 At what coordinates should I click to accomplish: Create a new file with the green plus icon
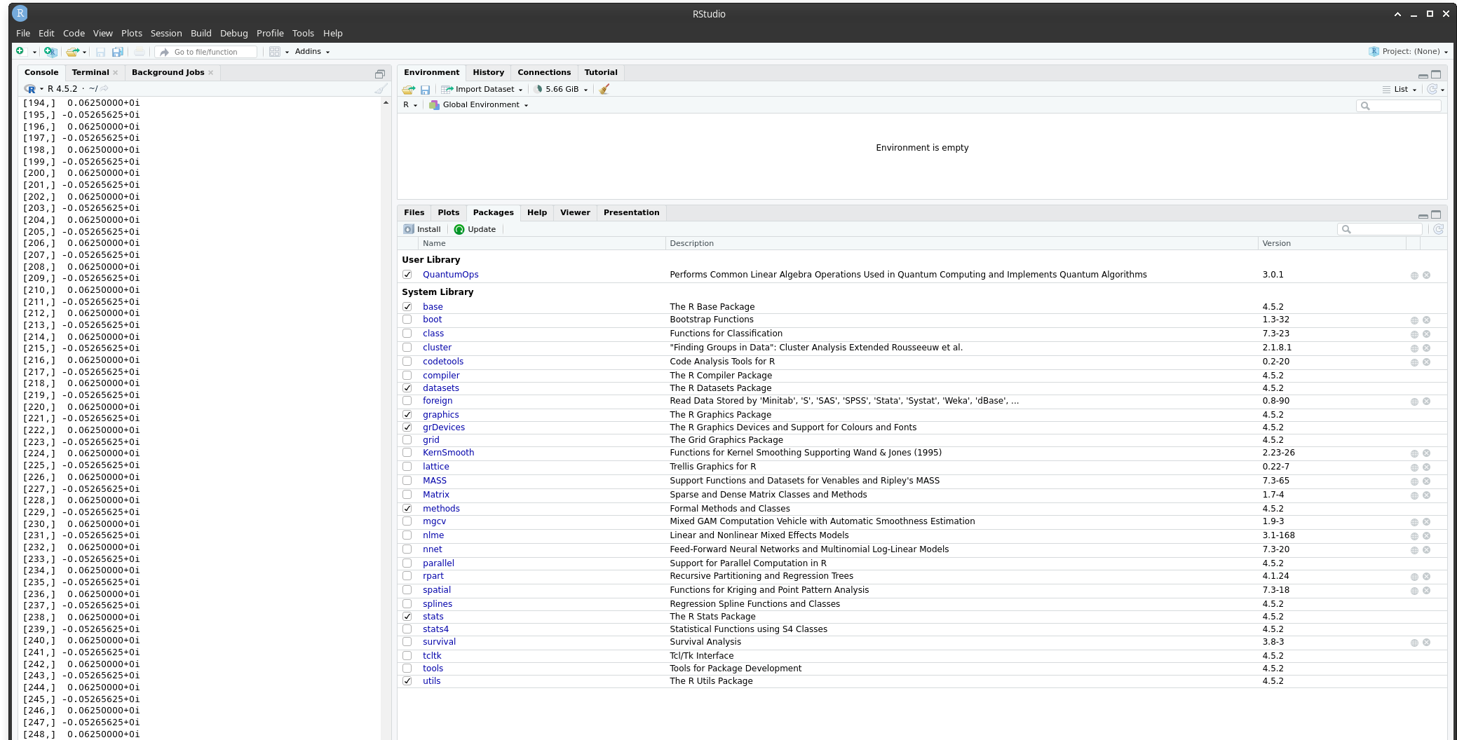20,51
